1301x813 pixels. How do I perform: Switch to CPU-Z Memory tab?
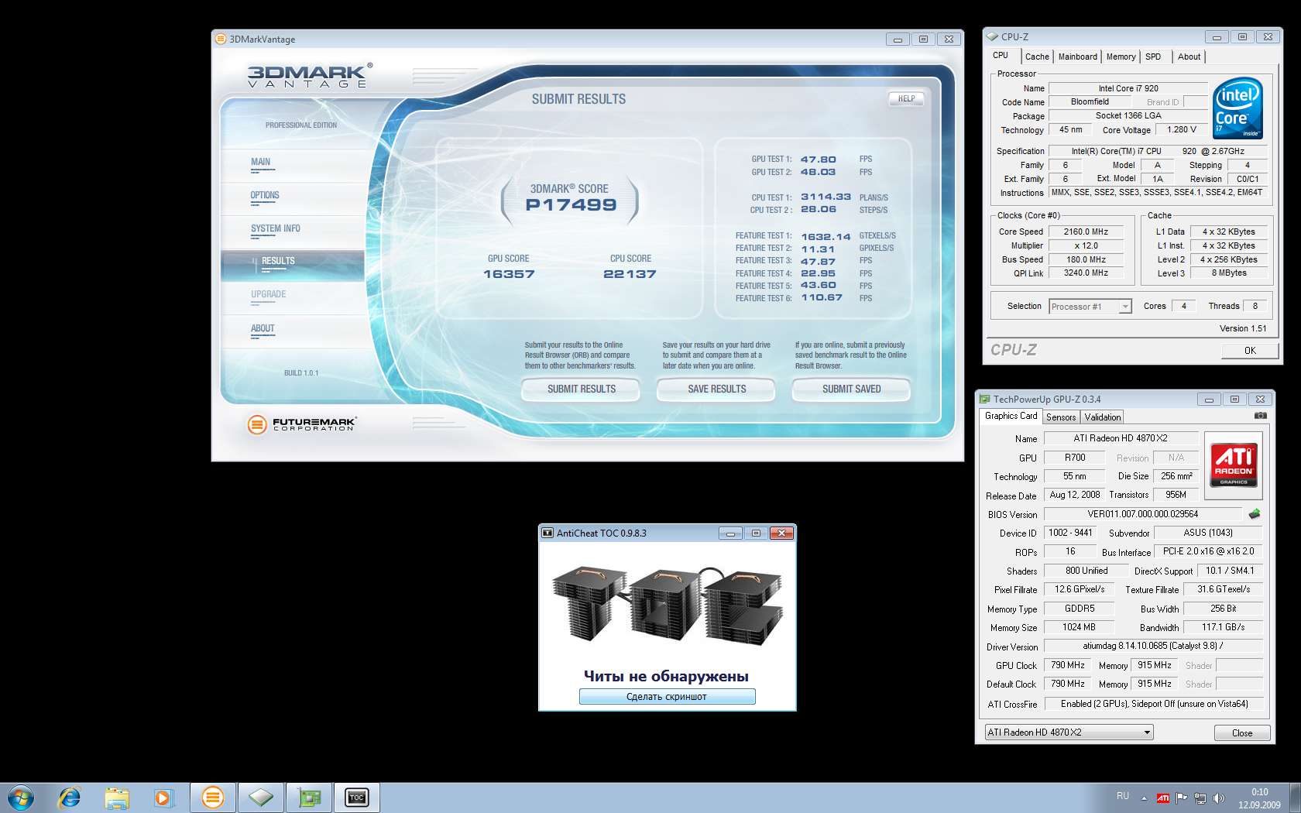(1121, 57)
